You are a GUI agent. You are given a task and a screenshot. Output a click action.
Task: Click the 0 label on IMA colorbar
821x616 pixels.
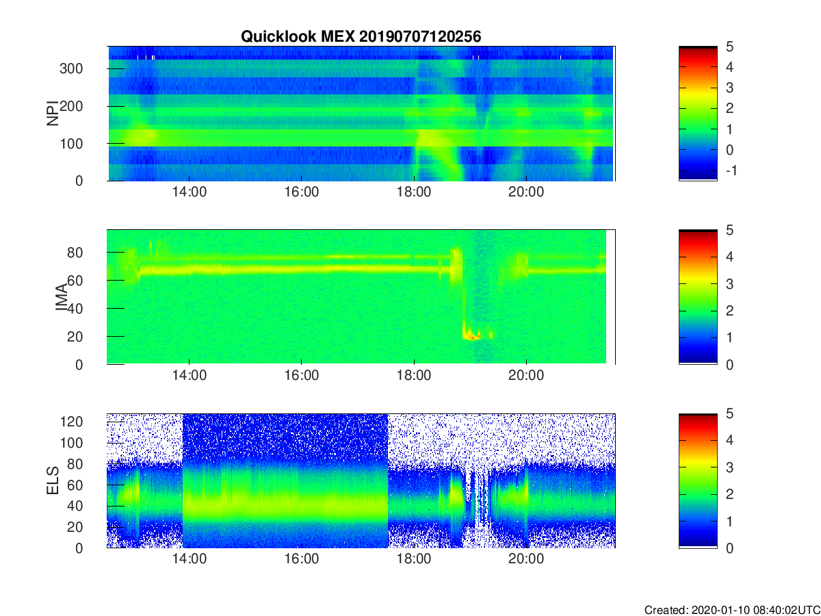point(729,365)
